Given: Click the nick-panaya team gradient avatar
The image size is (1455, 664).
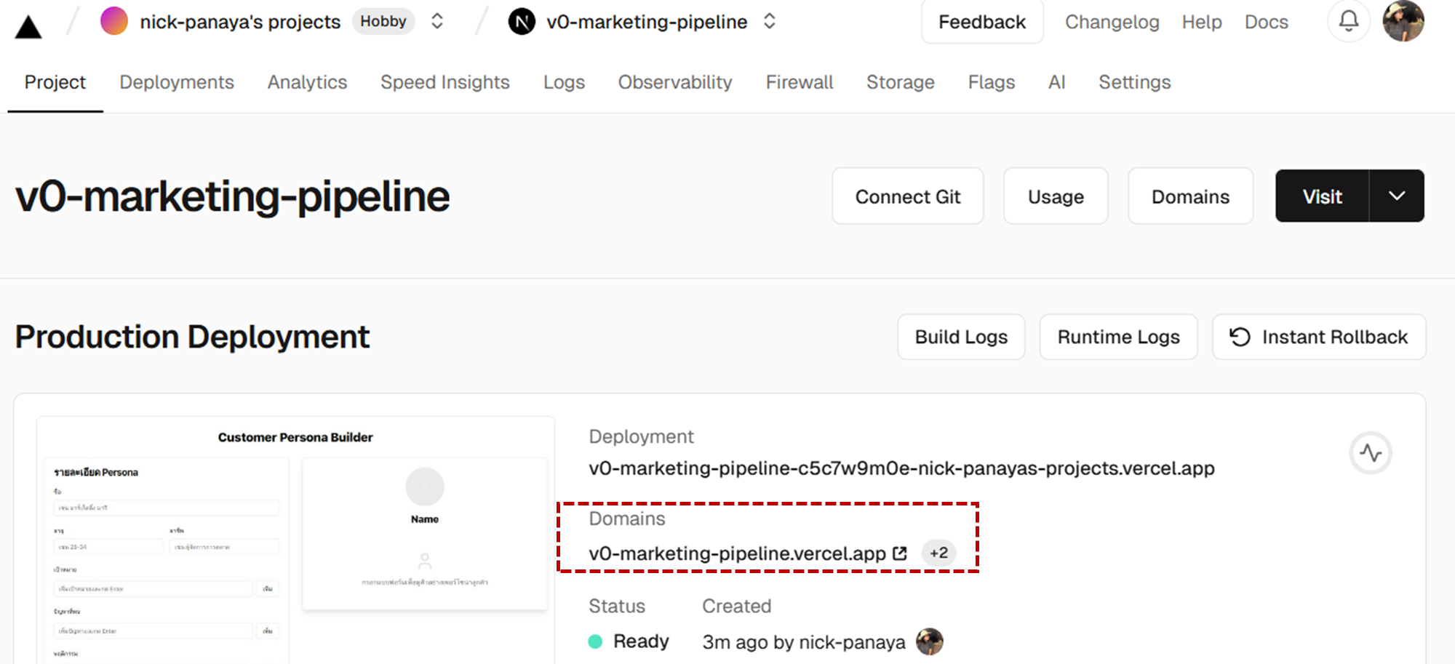Looking at the screenshot, I should (114, 21).
